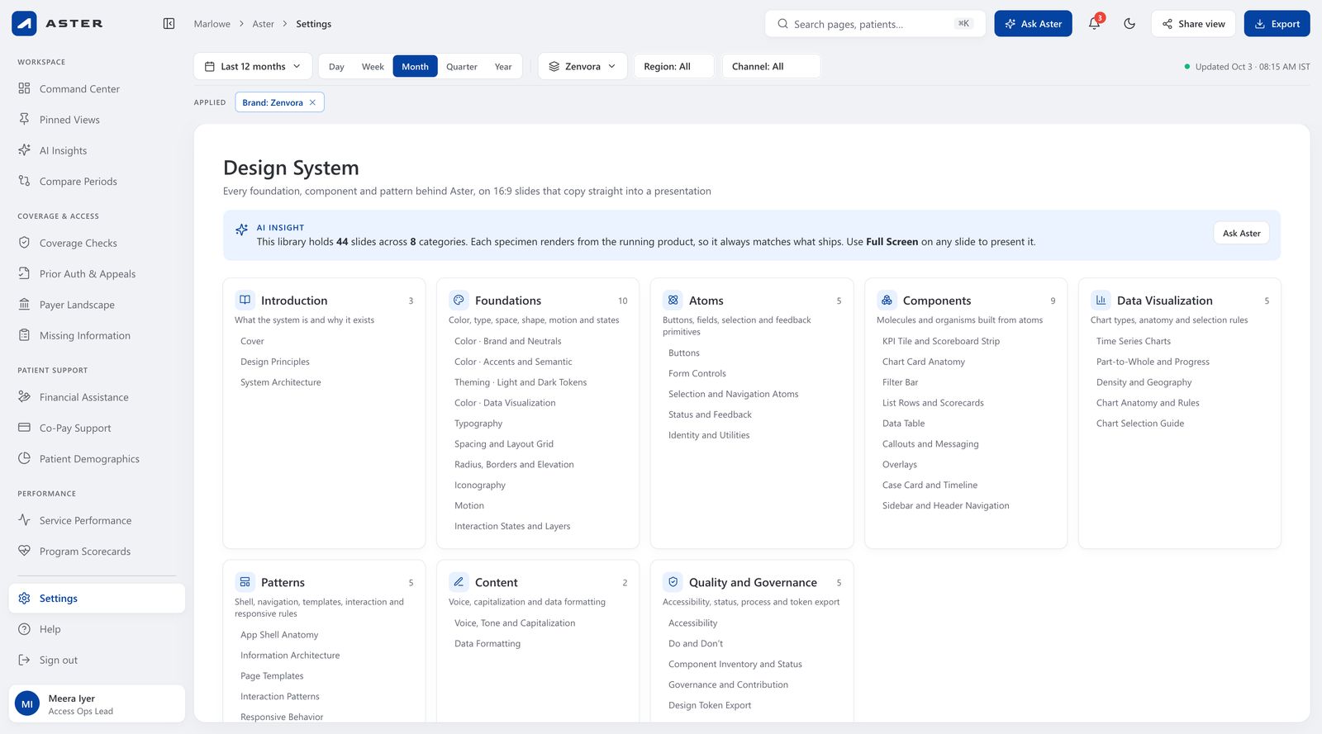The width and height of the screenshot is (1322, 734).
Task: Click the Sign out icon in the sidebar
Action: pyautogui.click(x=24, y=660)
